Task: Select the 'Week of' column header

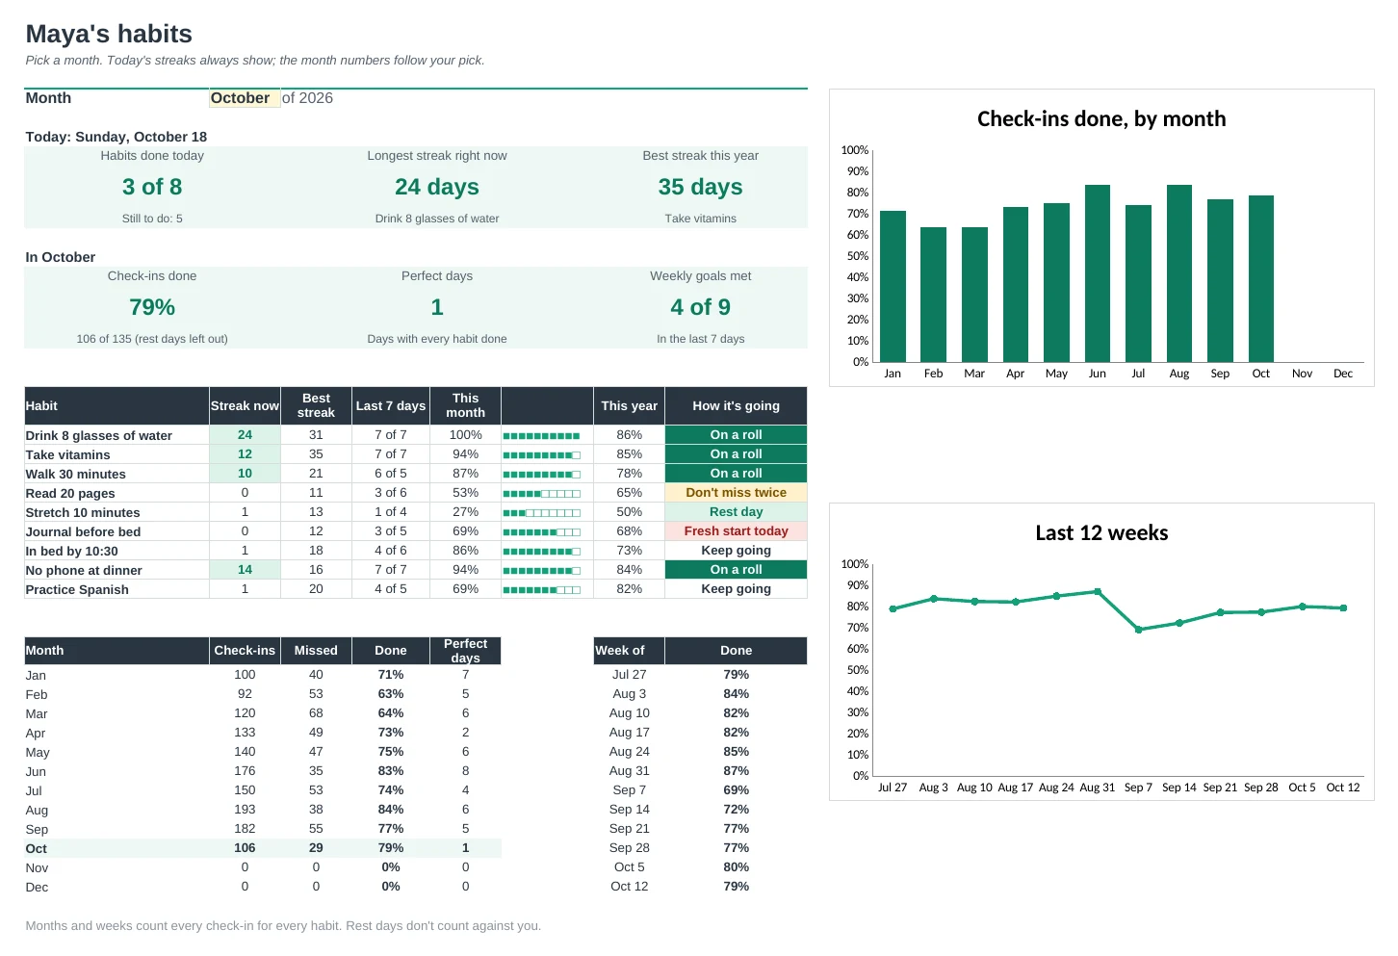Action: (x=629, y=651)
